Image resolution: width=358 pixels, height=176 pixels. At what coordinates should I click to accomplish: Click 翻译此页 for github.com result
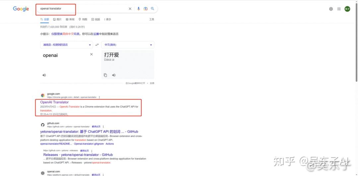point(96,126)
